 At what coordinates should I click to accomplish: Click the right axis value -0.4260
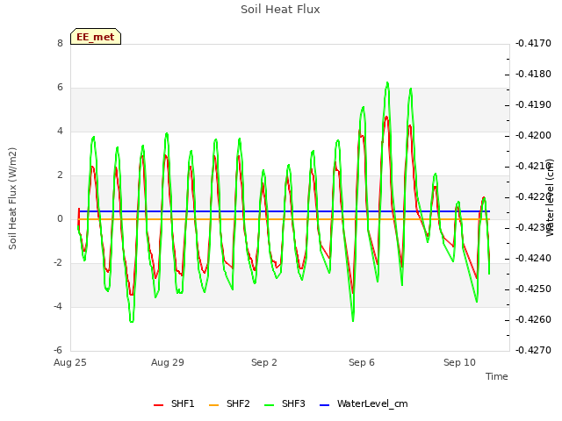click(x=533, y=319)
